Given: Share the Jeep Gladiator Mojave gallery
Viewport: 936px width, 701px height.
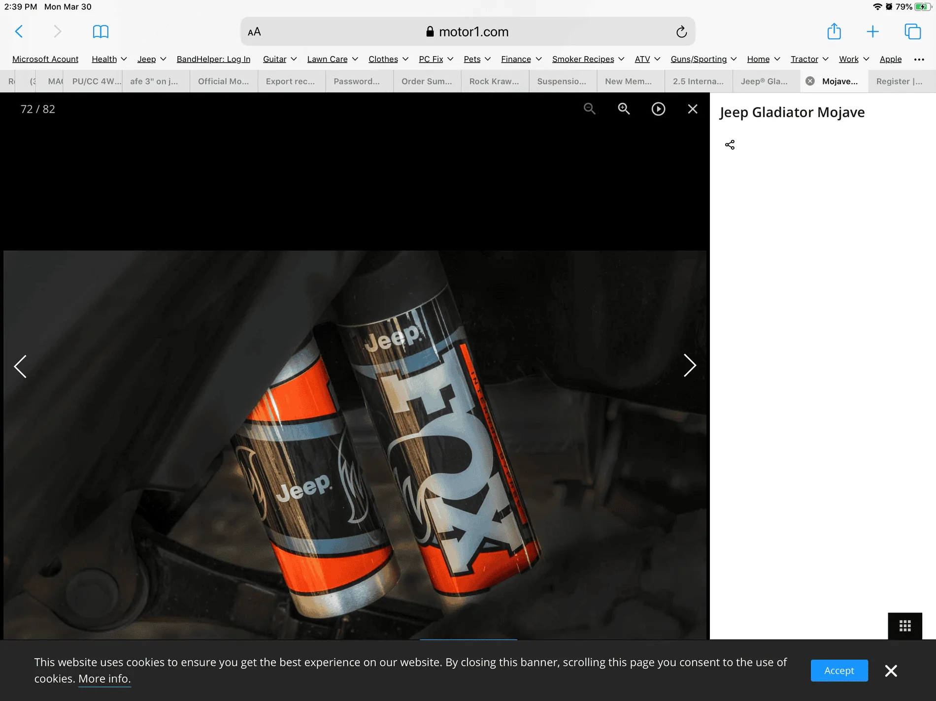Looking at the screenshot, I should point(730,145).
